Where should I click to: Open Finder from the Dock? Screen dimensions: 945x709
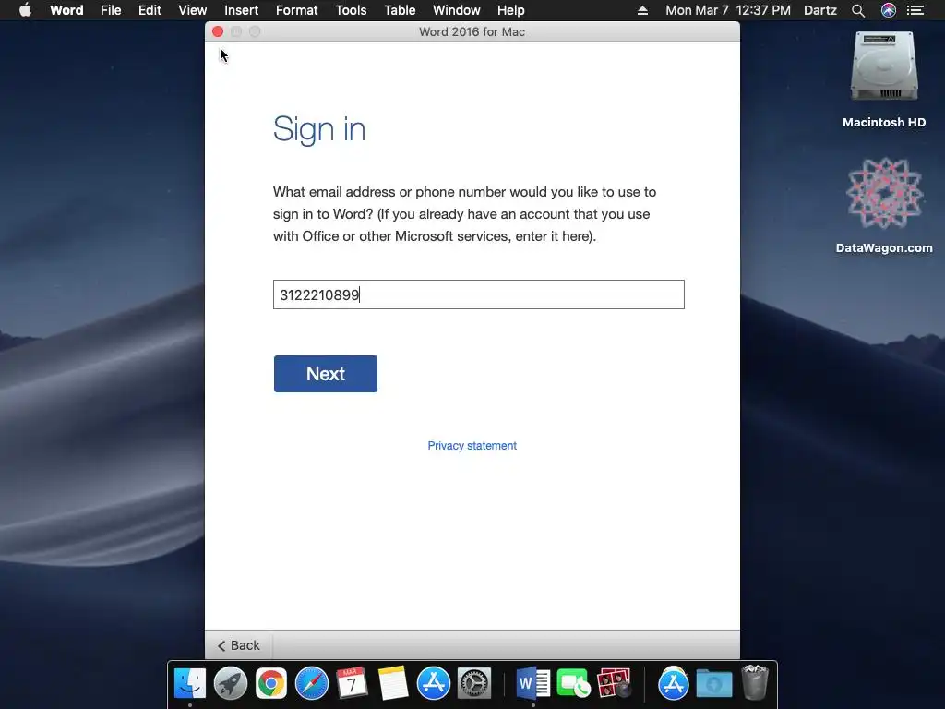[x=190, y=684]
